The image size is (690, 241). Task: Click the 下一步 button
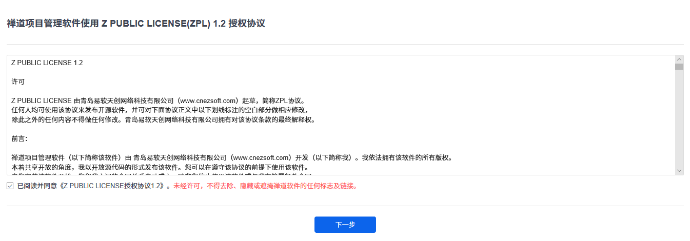tap(345, 225)
